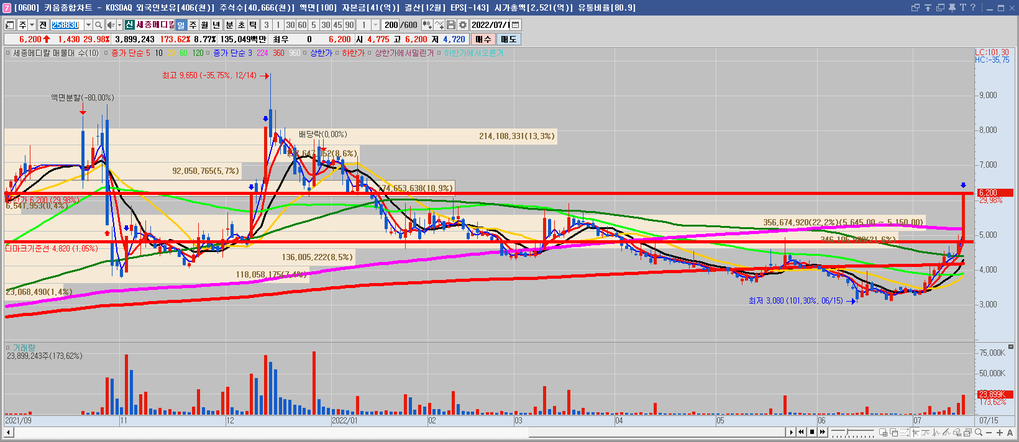The image size is (1019, 442).
Task: Toggle the 상한가 indicator checkbox
Action: 305,53
